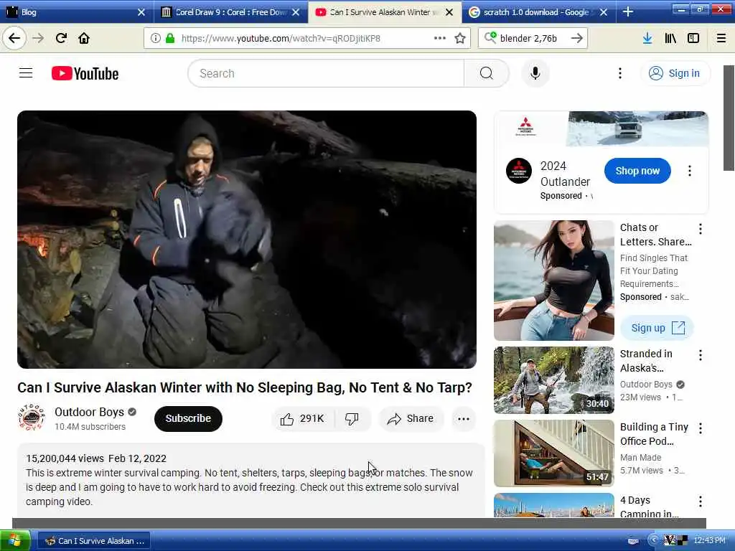Screen dimensions: 735x551
Task: Open the browser home page icon
Action: point(84,38)
